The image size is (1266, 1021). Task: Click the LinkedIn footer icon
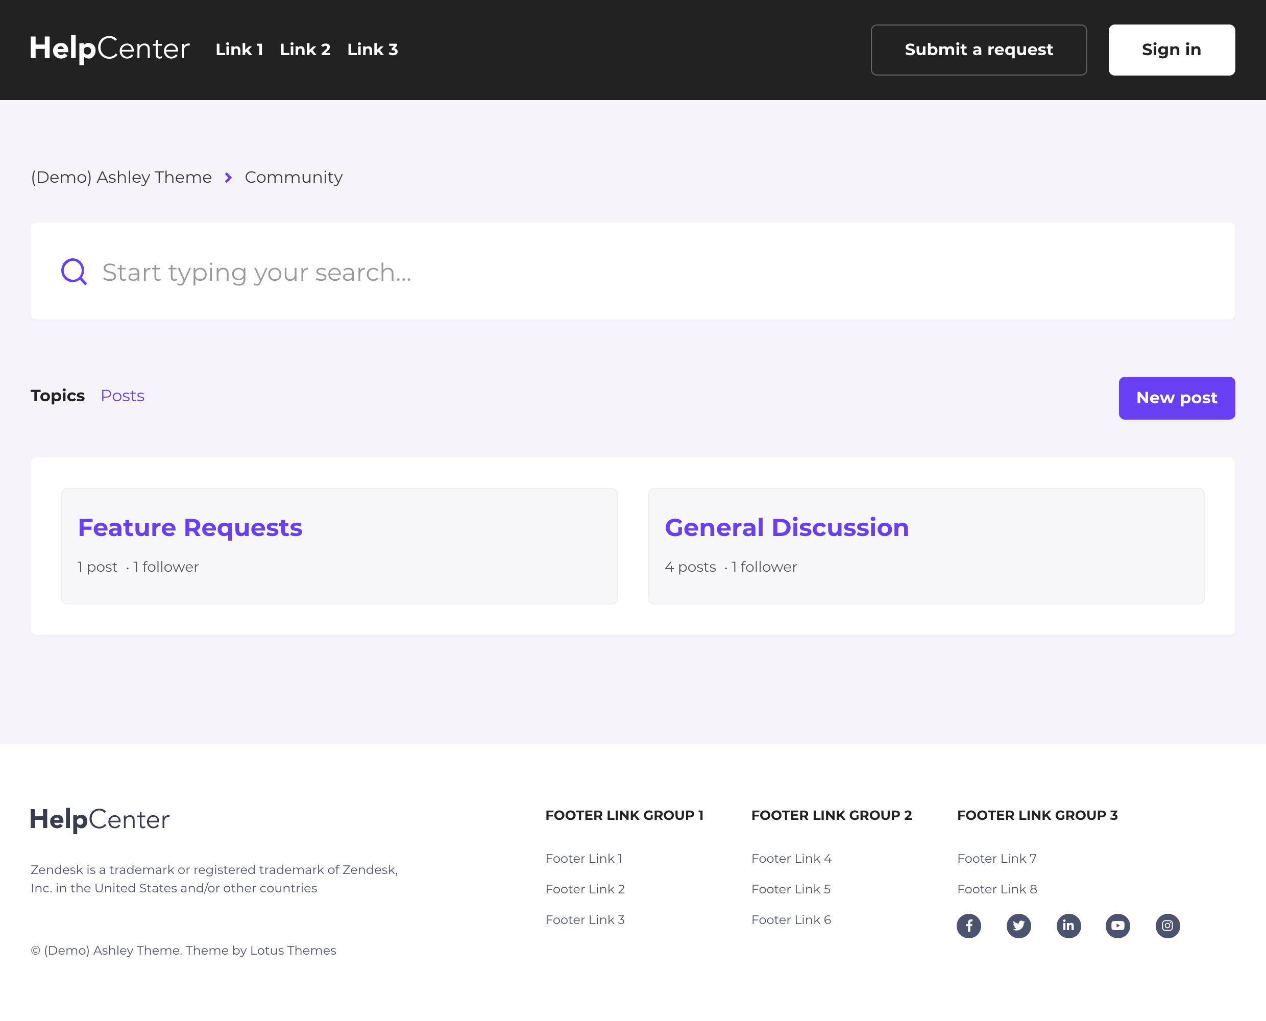pos(1068,926)
